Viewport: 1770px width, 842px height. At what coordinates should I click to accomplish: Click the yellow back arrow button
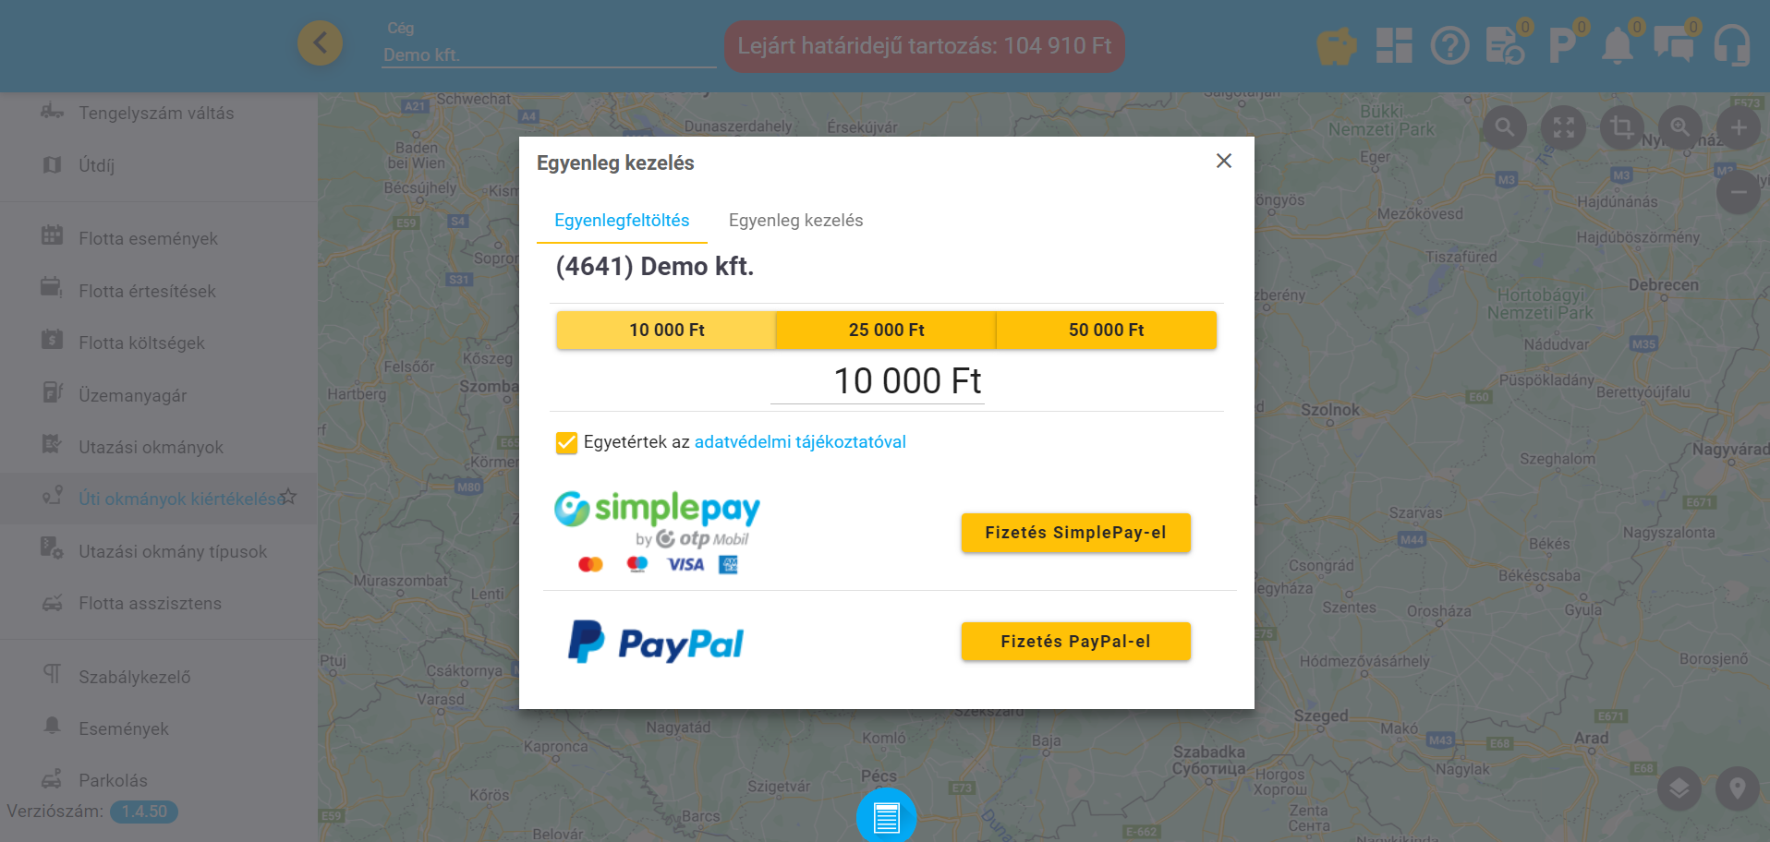pos(320,42)
